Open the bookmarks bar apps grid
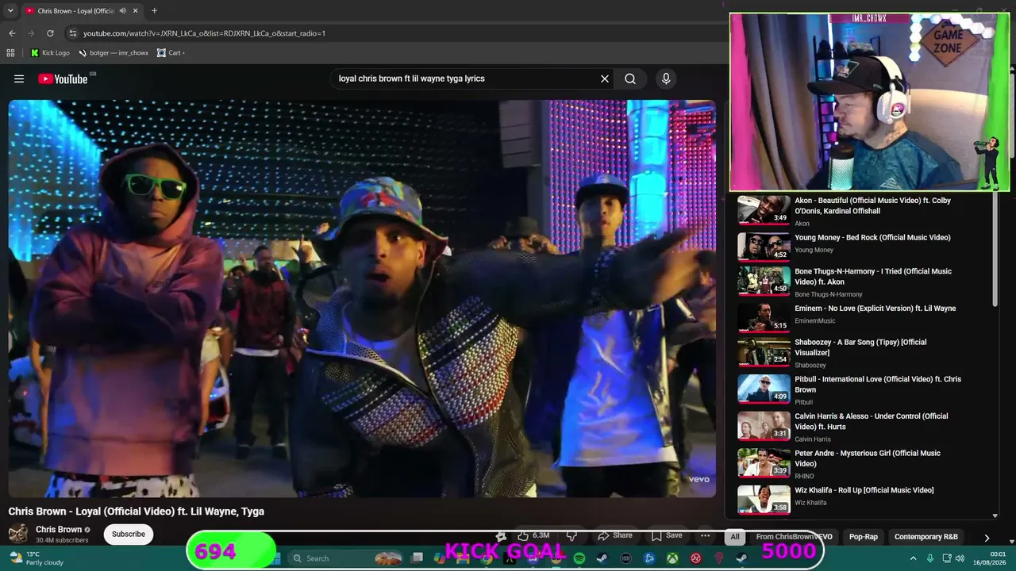This screenshot has height=571, width=1016. coord(10,53)
